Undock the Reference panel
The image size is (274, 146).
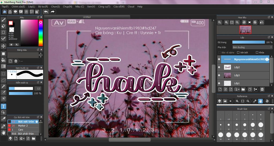coord(269,96)
